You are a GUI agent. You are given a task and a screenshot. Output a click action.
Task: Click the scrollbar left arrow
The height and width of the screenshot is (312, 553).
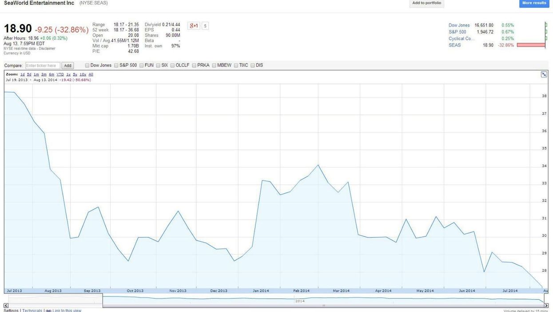(x=6, y=305)
